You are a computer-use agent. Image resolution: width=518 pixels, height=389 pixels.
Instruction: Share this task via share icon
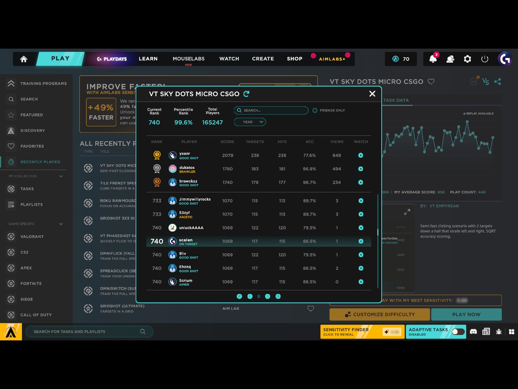click(497, 82)
